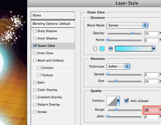161x125 pixels.
Task: Select the Drop Shadow style row label
Action: pyautogui.click(x=47, y=31)
